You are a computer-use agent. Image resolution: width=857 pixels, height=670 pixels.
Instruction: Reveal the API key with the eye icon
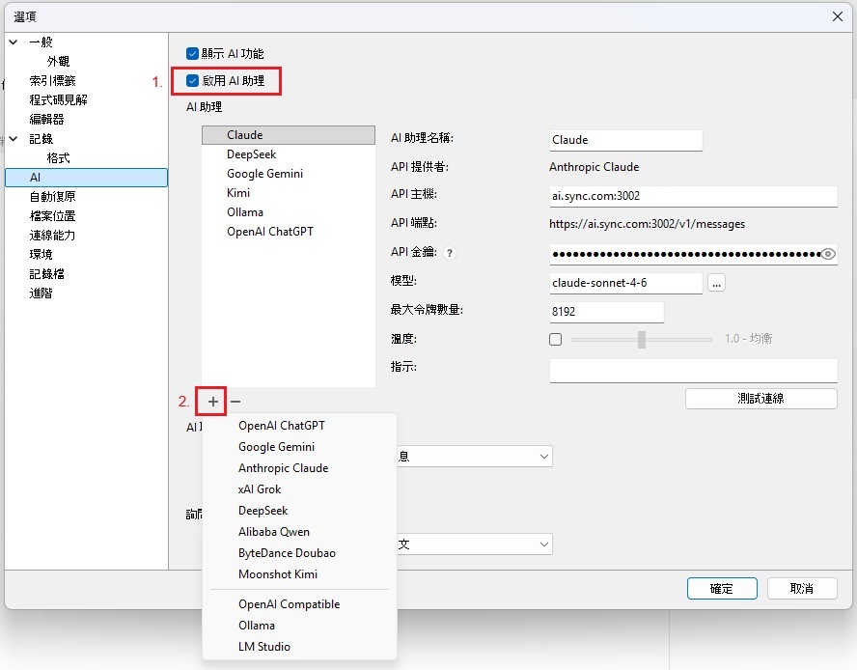pyautogui.click(x=828, y=254)
